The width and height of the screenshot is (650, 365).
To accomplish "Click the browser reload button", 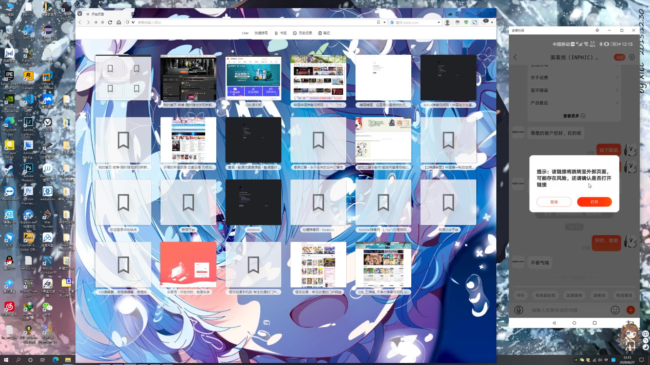I will [x=110, y=22].
